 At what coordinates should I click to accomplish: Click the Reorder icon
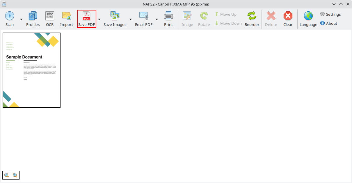point(252,16)
